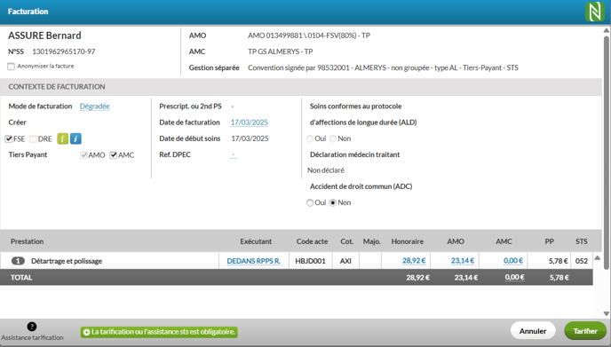Viewport: 611px width, 347px height.
Task: Click the tarification obligatoire warning message
Action: coord(159,332)
